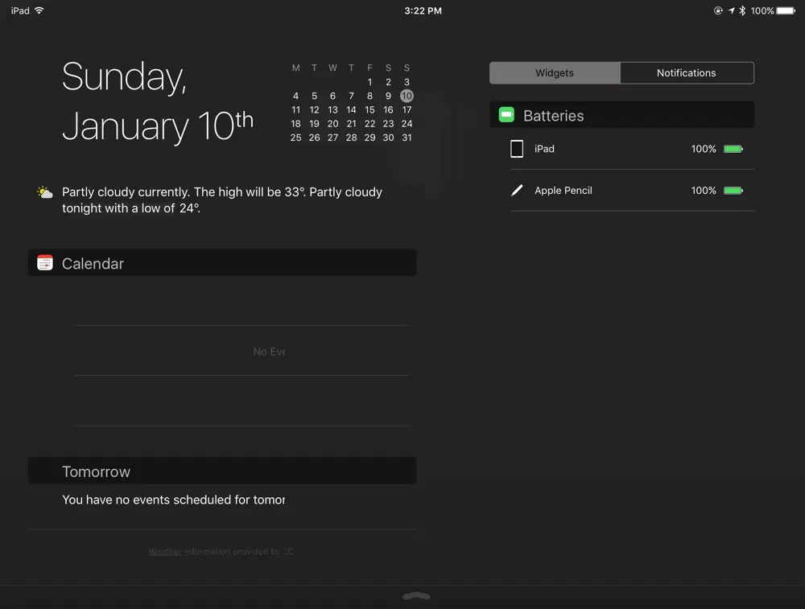
Task: Tap the Apple Pencil green battery indicator
Action: [733, 191]
